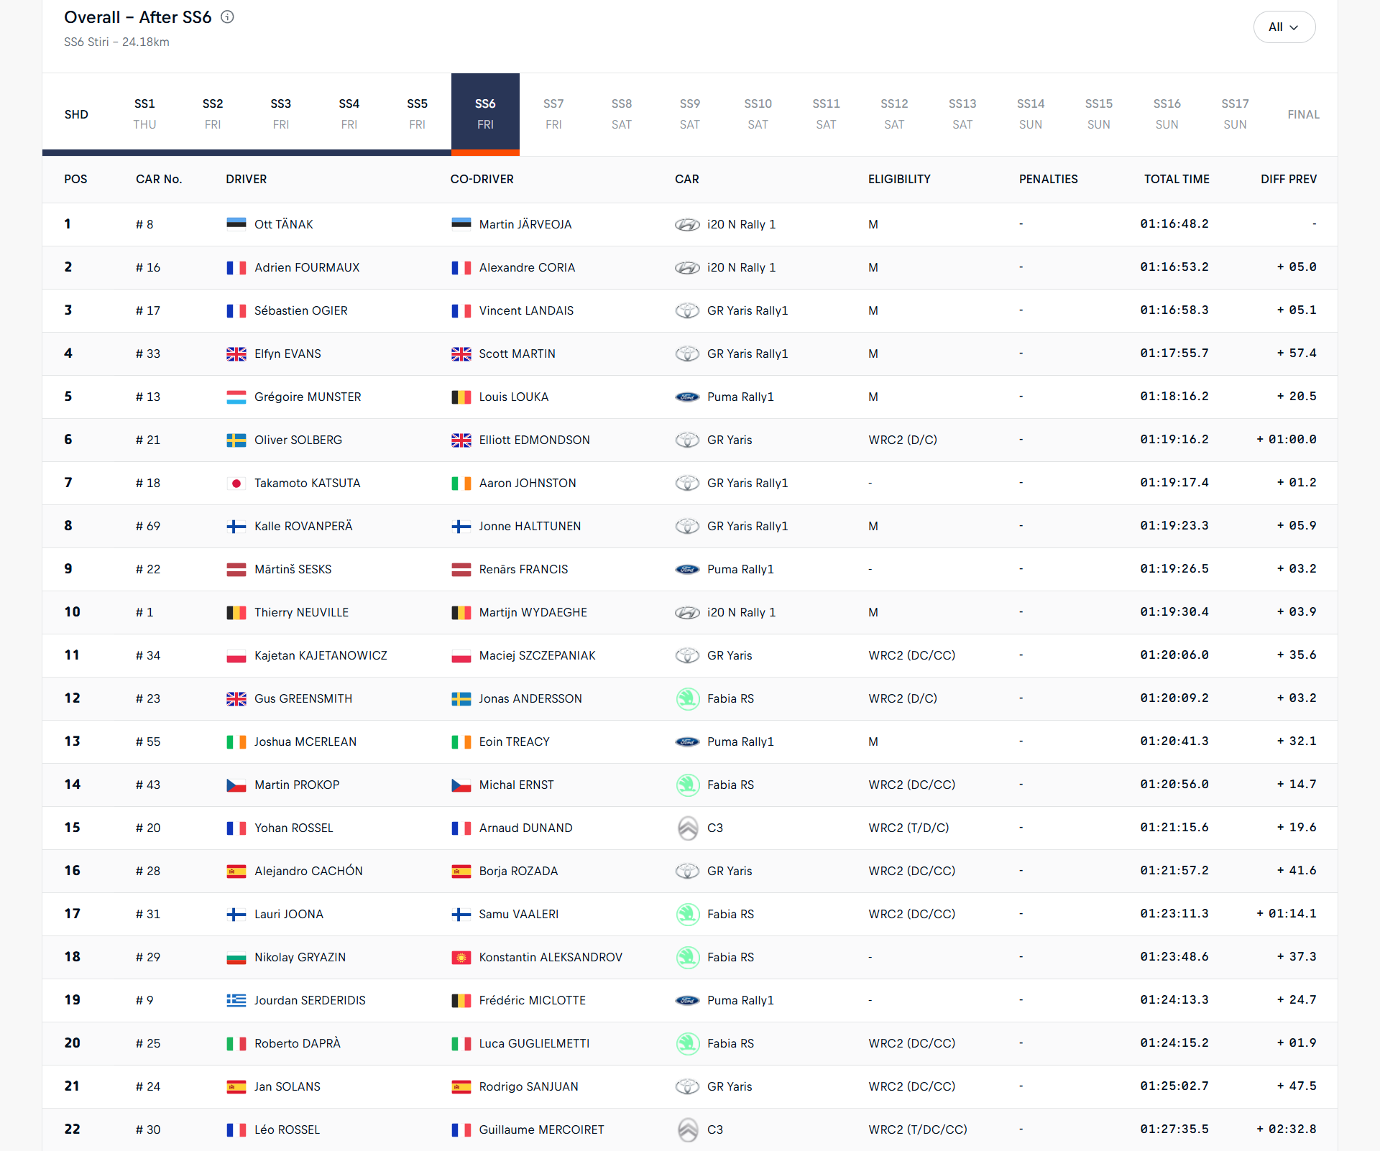Viewport: 1380px width, 1151px height.
Task: Open the FINAL results tab
Action: click(x=1302, y=114)
